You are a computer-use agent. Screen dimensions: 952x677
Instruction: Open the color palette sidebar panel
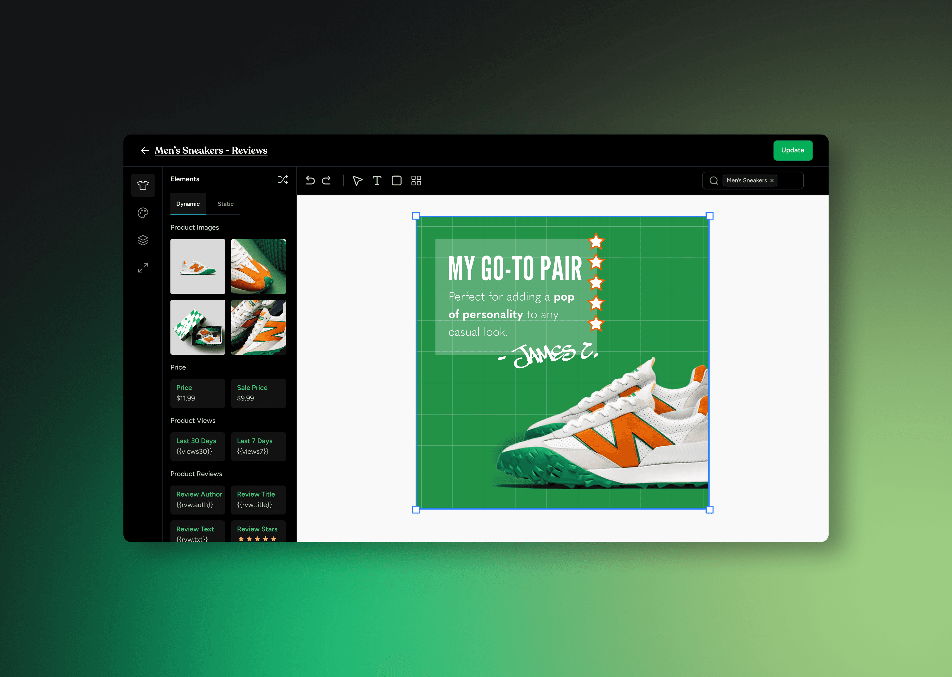coord(143,213)
